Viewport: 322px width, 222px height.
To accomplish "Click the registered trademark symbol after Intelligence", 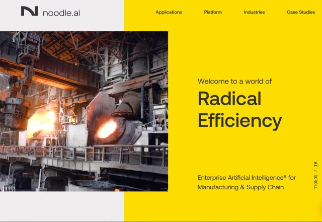I will [x=285, y=176].
